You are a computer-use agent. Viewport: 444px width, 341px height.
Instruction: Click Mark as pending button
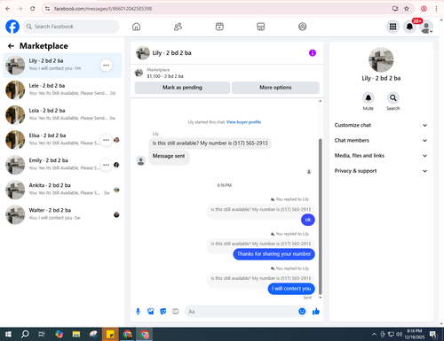182,88
